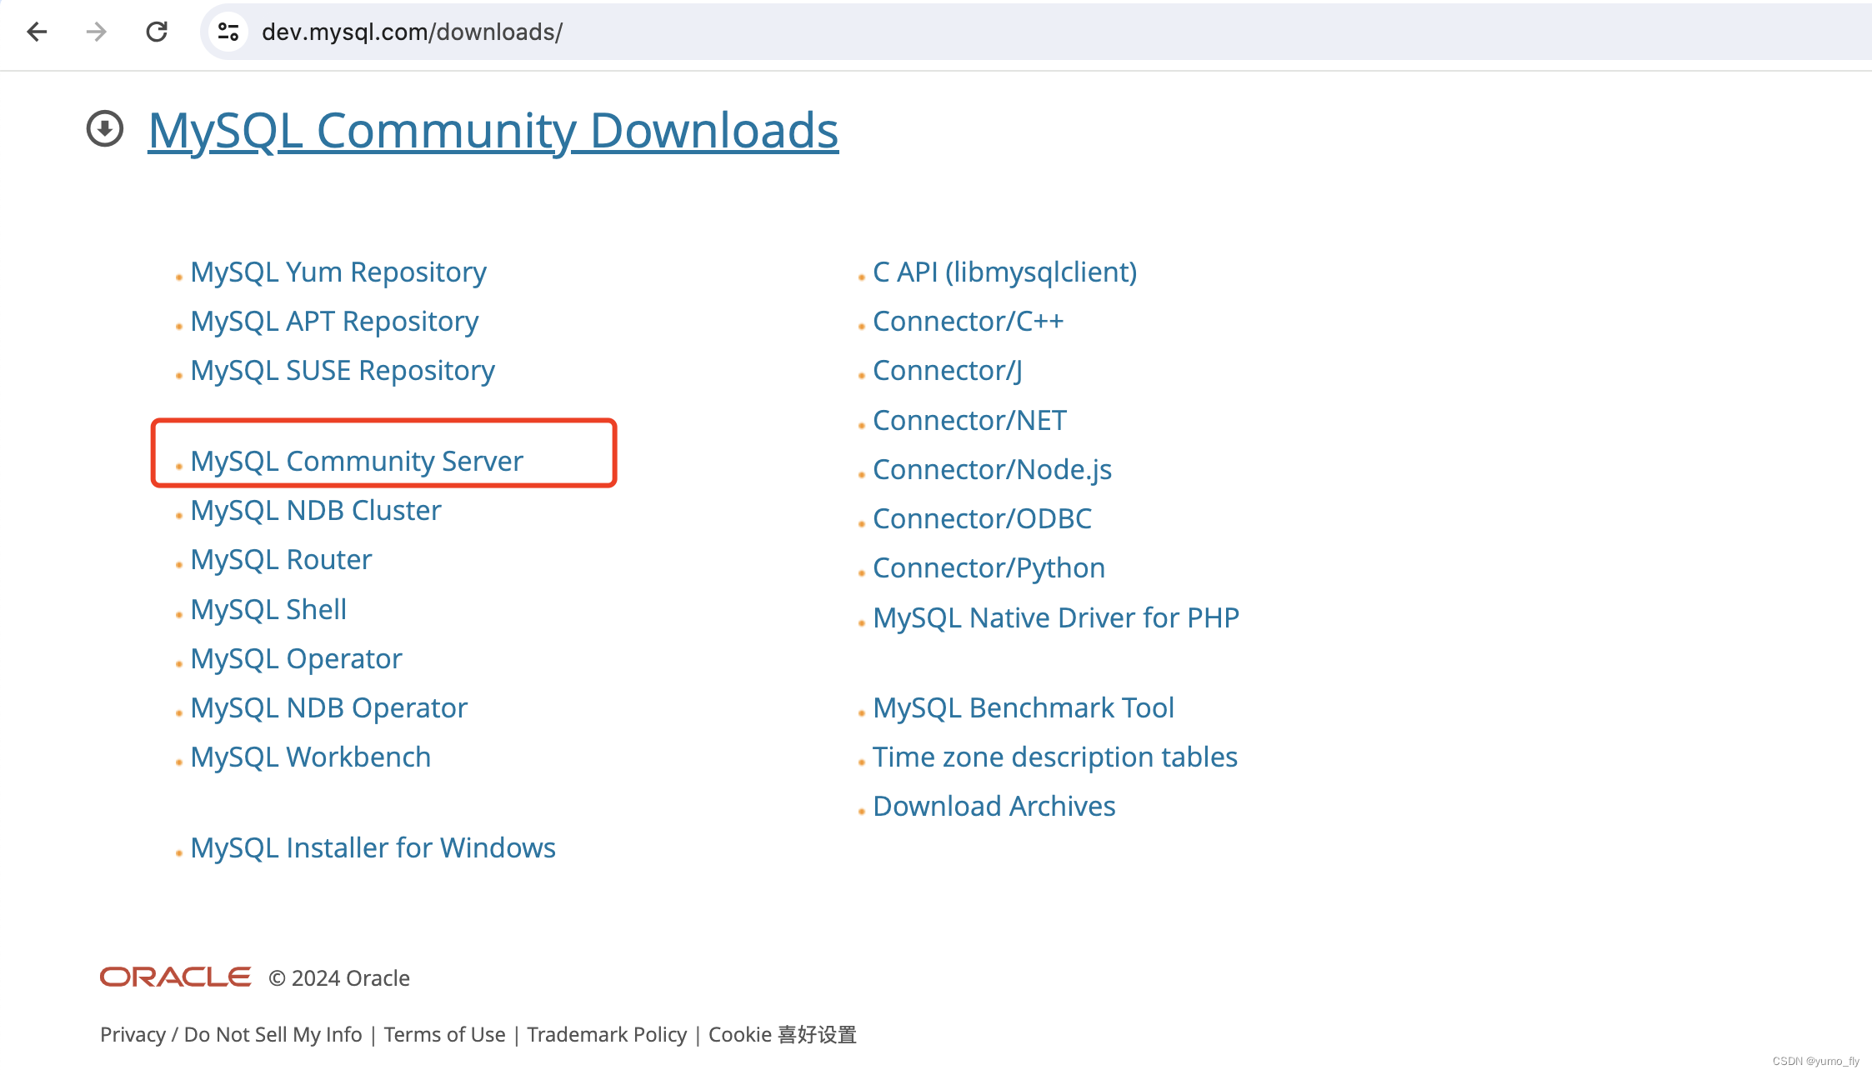Open MySQL Yum Repository link
Screen dimensions: 1872x1075
click(338, 272)
